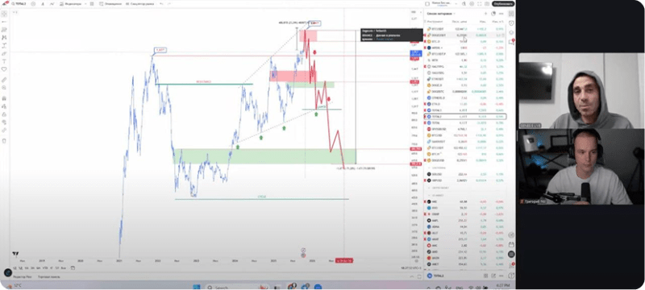Select the XRPUSD watchlist row
645x290 pixels.
(x=466, y=180)
